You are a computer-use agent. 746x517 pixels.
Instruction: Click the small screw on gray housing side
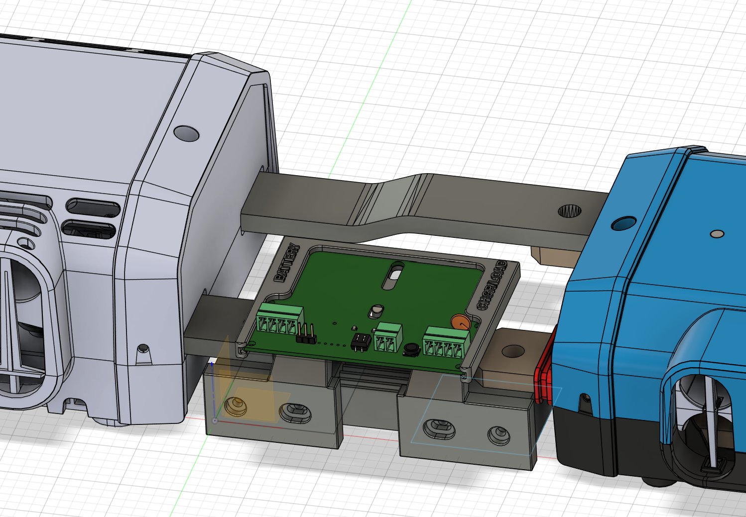tap(143, 348)
